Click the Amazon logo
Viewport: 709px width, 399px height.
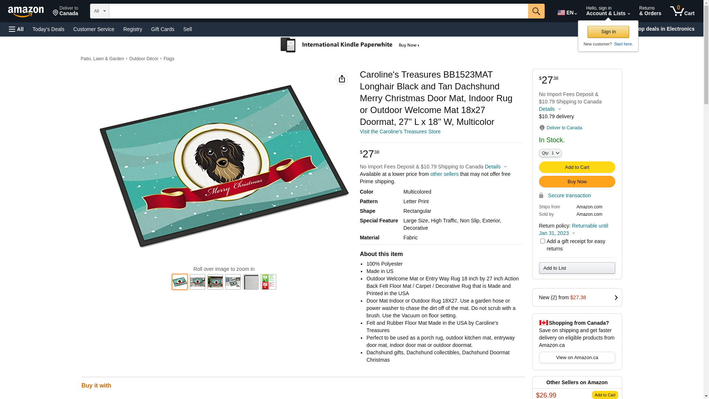pos(26,12)
